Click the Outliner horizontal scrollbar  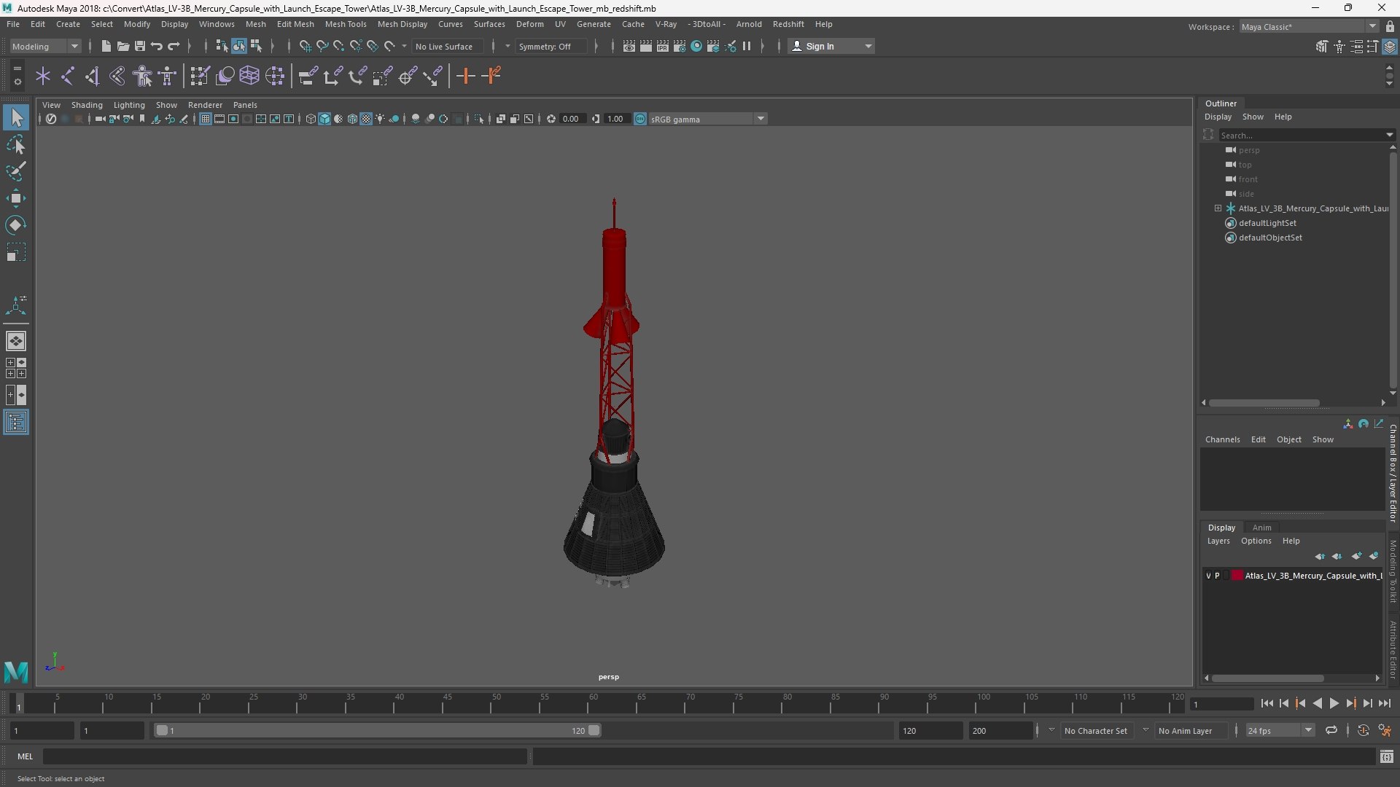(x=1264, y=402)
